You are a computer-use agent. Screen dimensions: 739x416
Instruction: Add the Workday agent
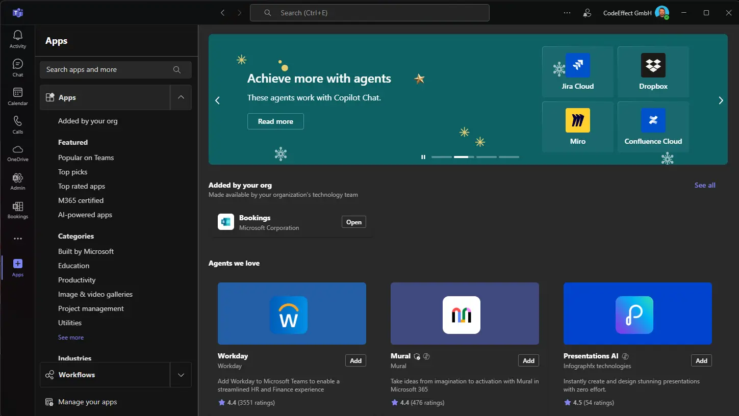tap(355, 360)
